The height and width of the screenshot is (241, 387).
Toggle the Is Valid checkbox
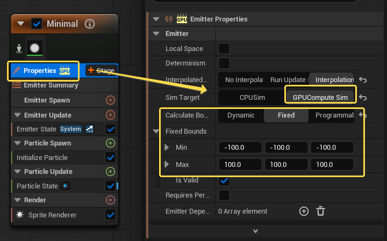(224, 181)
